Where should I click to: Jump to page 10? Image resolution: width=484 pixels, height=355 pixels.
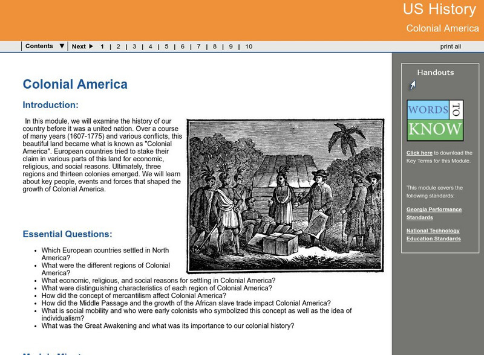pyautogui.click(x=249, y=46)
